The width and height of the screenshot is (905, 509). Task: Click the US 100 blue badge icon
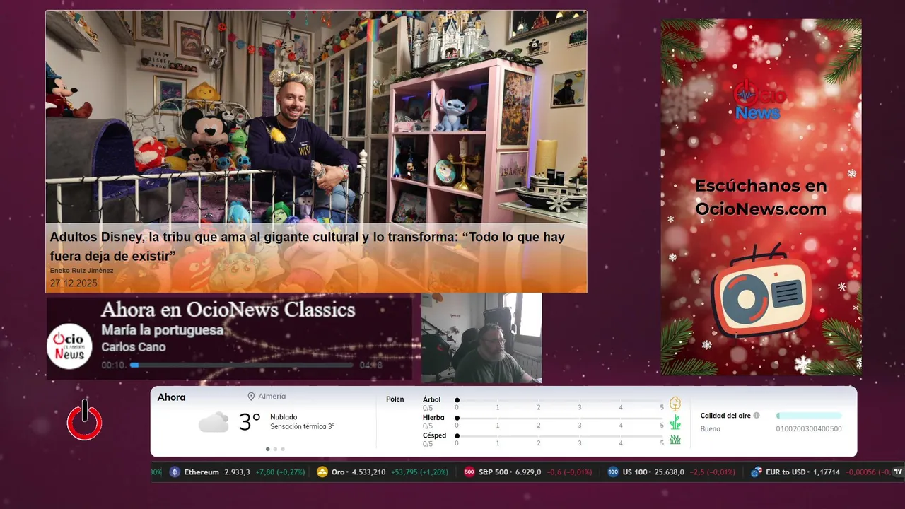point(613,472)
